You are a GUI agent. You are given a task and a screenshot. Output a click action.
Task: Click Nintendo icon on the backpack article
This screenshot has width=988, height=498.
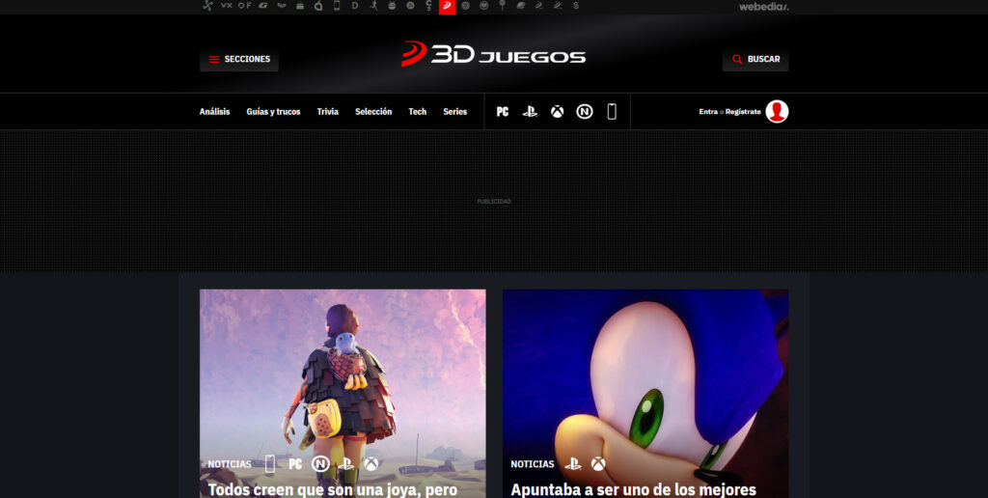tap(320, 464)
